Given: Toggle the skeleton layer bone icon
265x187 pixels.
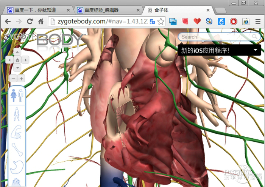Looking at the screenshot, I should (x=17, y=150).
